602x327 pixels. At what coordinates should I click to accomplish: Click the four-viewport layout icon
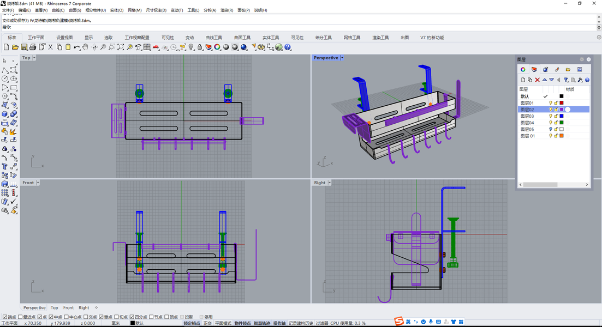147,47
